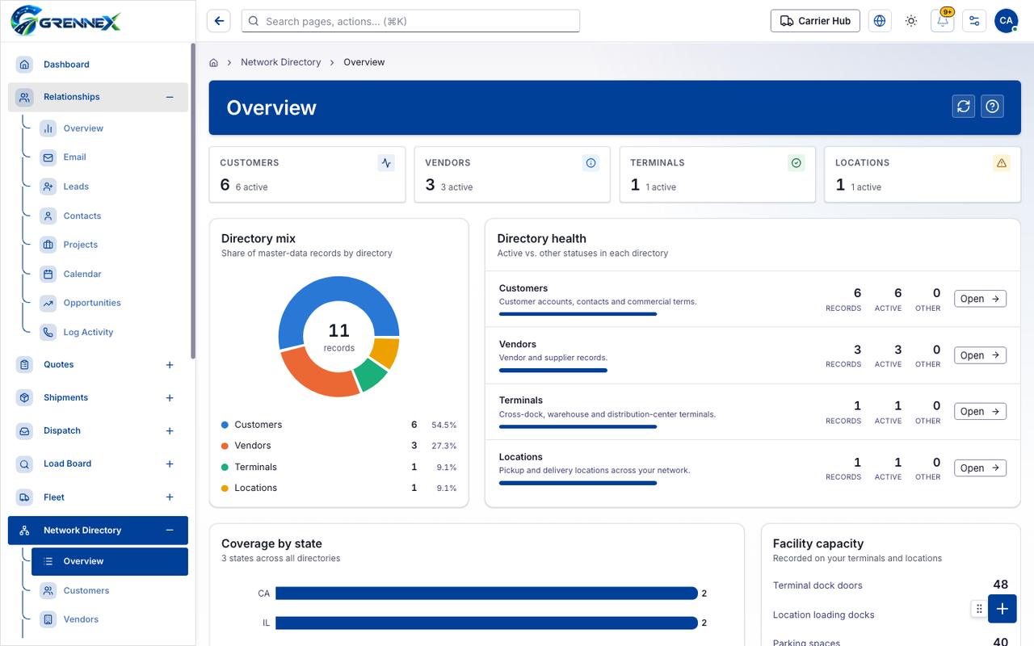The width and height of the screenshot is (1034, 646).
Task: Click the help question mark icon
Action: pyautogui.click(x=993, y=106)
